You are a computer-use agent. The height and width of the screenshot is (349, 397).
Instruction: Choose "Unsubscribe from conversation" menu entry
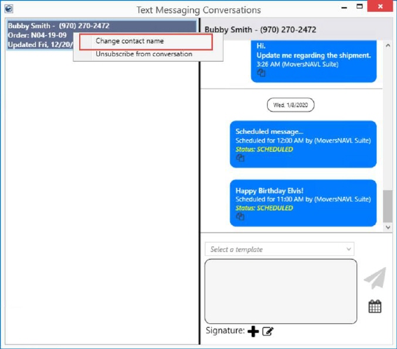click(x=144, y=54)
